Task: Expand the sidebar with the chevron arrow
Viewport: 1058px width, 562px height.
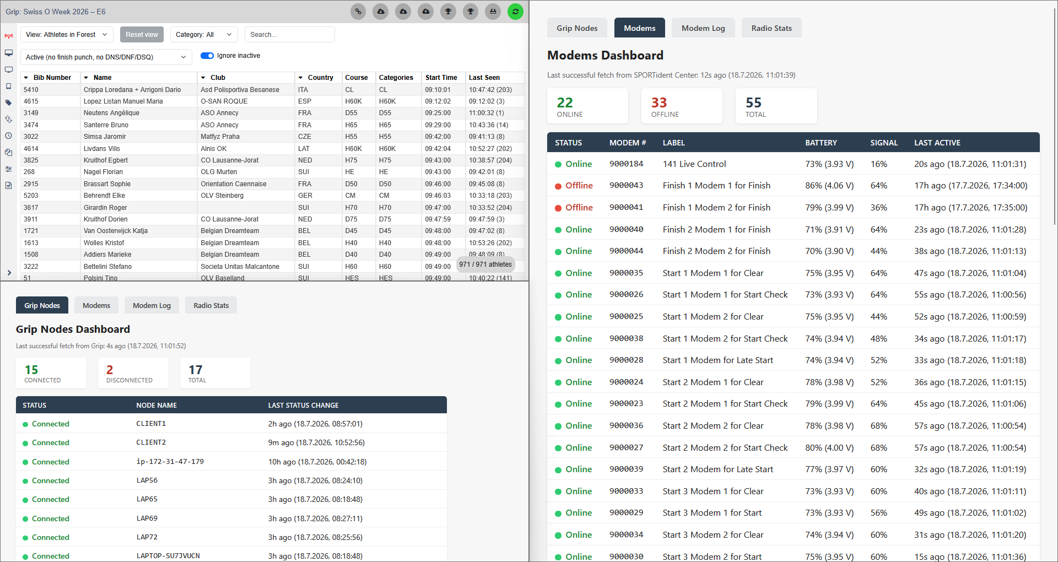Action: (x=9, y=273)
